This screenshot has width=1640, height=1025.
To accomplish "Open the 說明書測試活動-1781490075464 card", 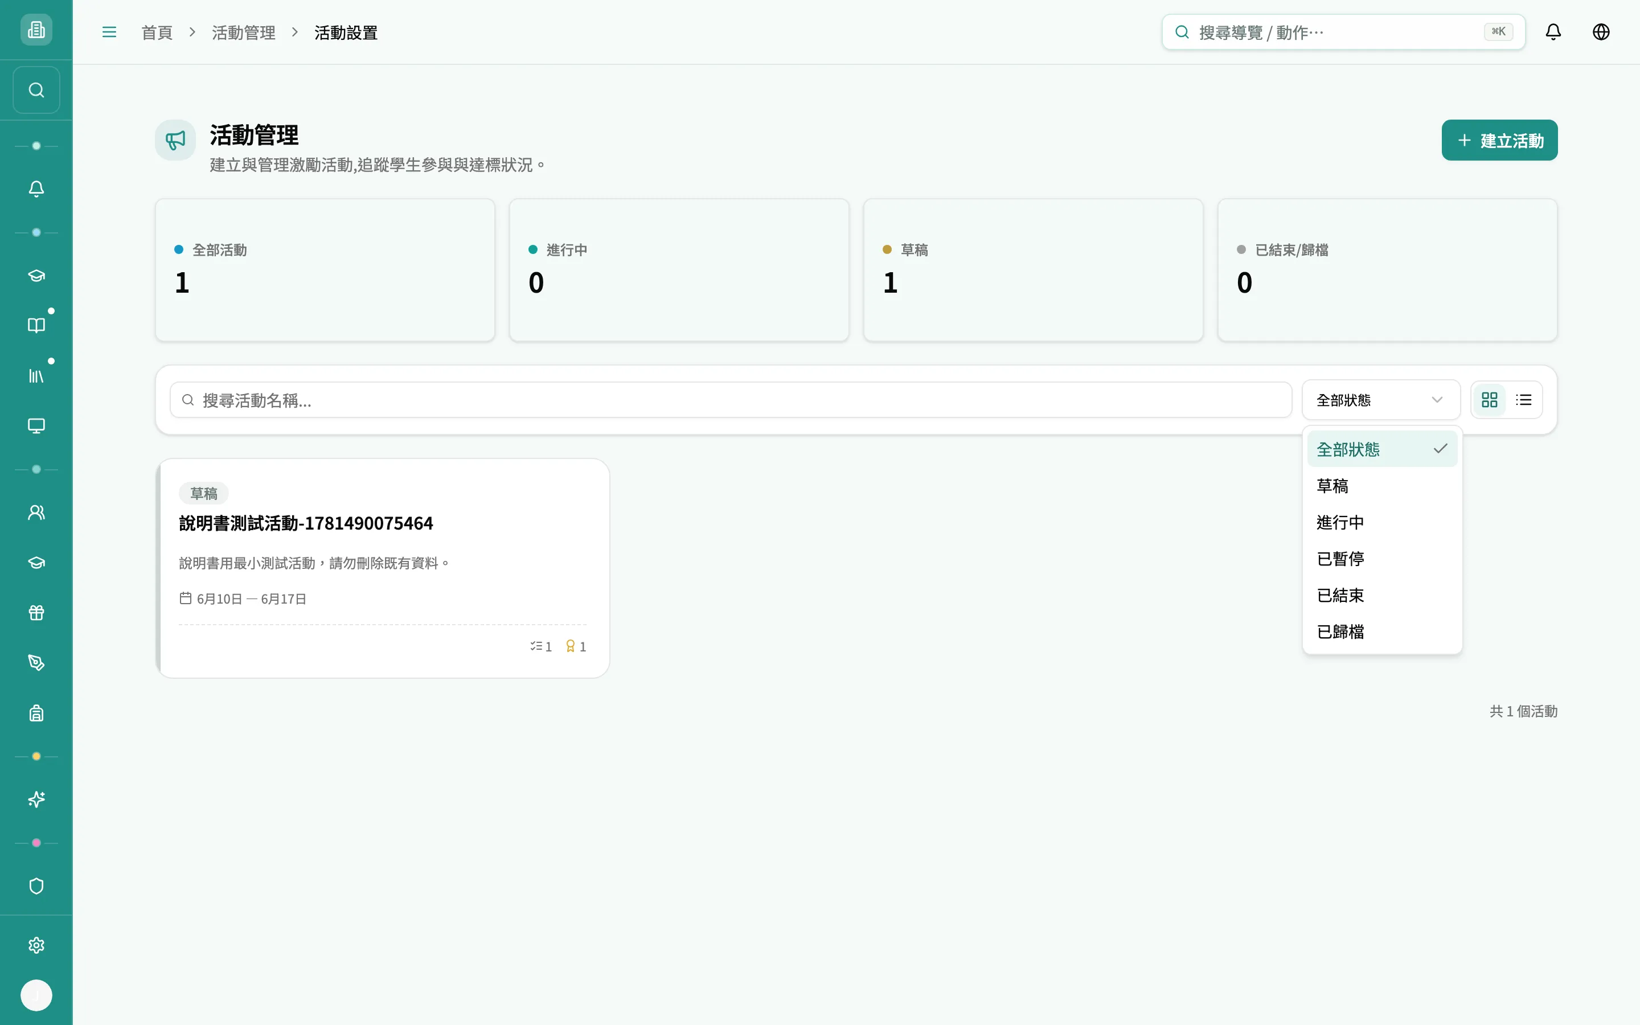I will tap(383, 568).
